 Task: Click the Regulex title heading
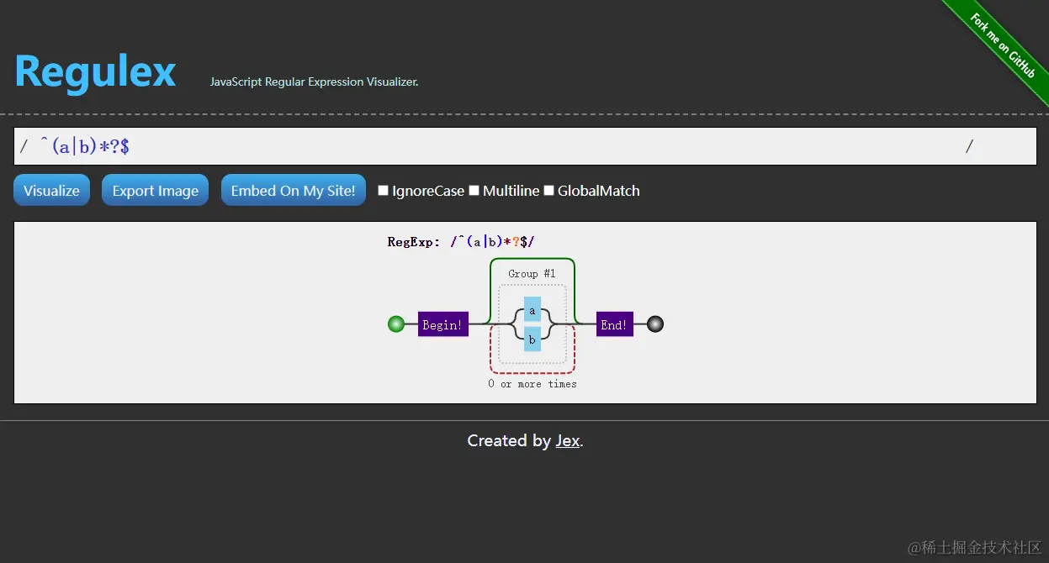[95, 71]
